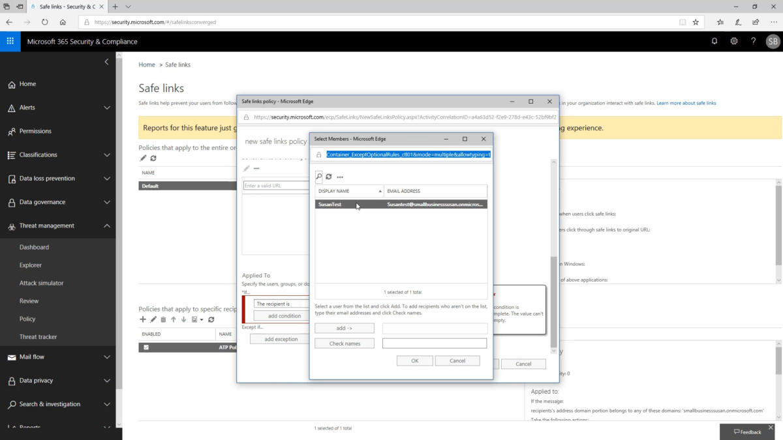Cancel the new safe links policy window
The width and height of the screenshot is (783, 440).
tap(523, 364)
